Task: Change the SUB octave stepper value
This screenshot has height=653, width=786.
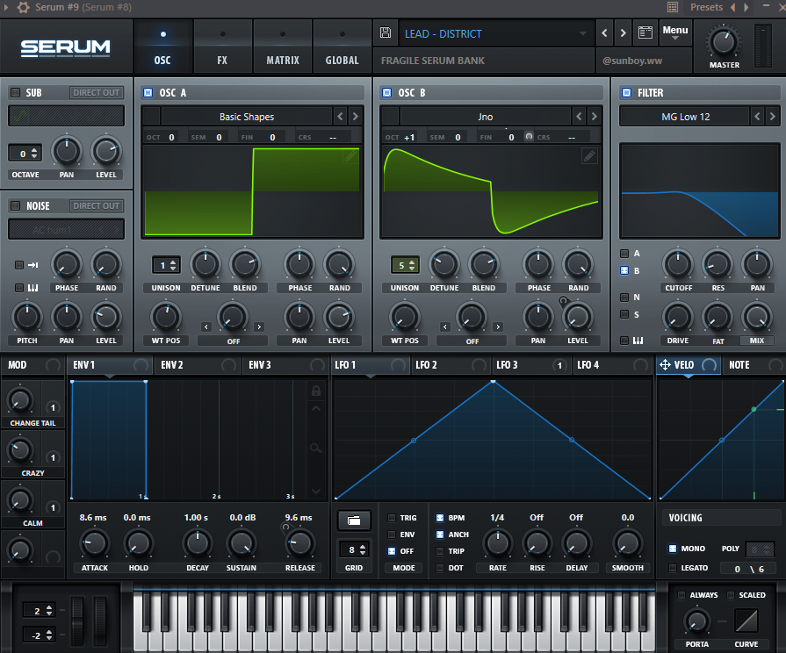Action: pos(25,154)
